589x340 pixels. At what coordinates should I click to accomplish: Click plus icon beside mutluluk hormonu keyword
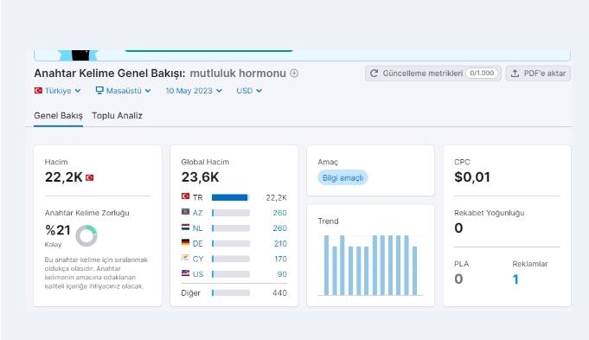(294, 74)
